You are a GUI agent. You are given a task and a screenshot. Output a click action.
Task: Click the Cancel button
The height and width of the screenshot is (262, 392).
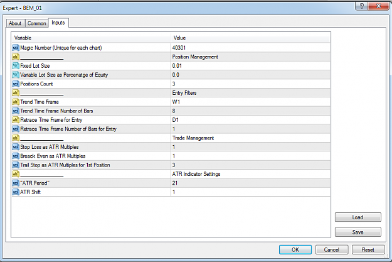coord(332,249)
